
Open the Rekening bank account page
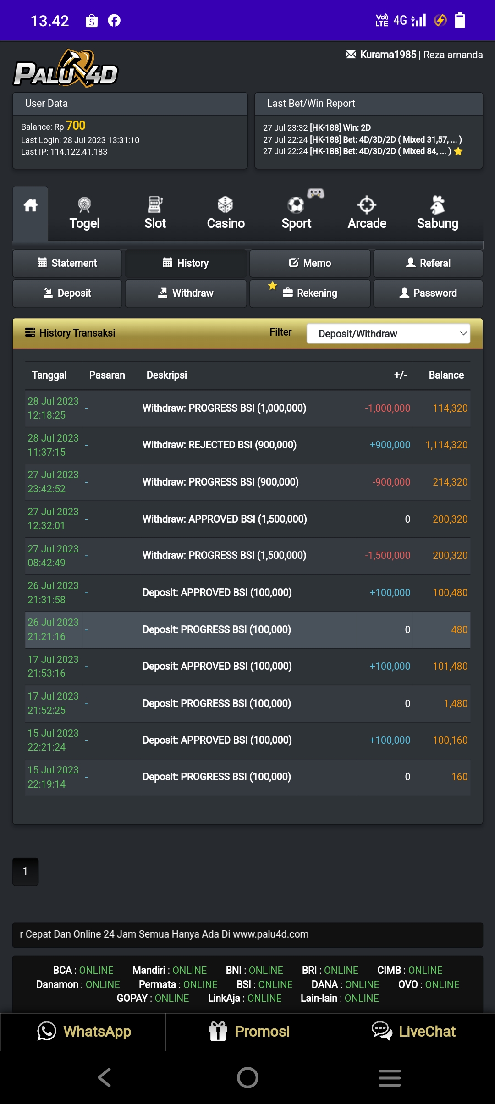[x=310, y=293]
